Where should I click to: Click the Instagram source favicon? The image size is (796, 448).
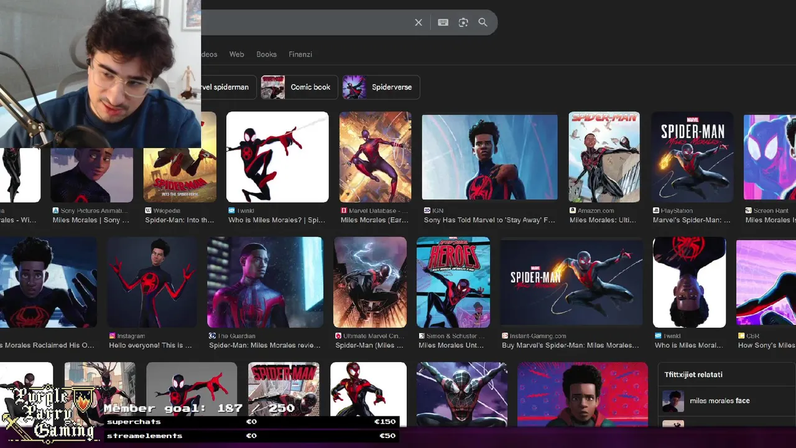click(x=113, y=336)
